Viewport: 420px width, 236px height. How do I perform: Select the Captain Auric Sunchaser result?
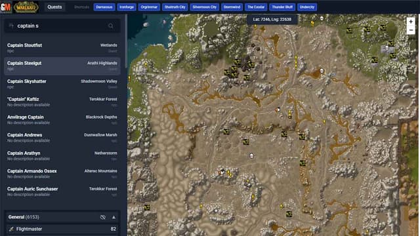[62, 191]
